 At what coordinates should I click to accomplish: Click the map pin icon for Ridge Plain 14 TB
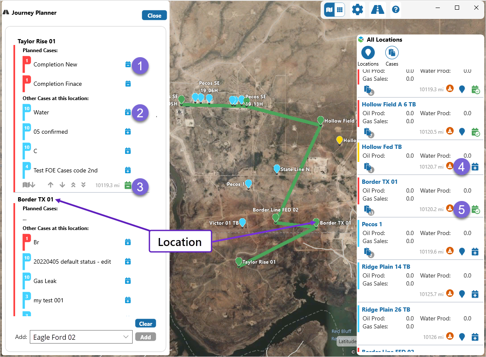point(462,294)
